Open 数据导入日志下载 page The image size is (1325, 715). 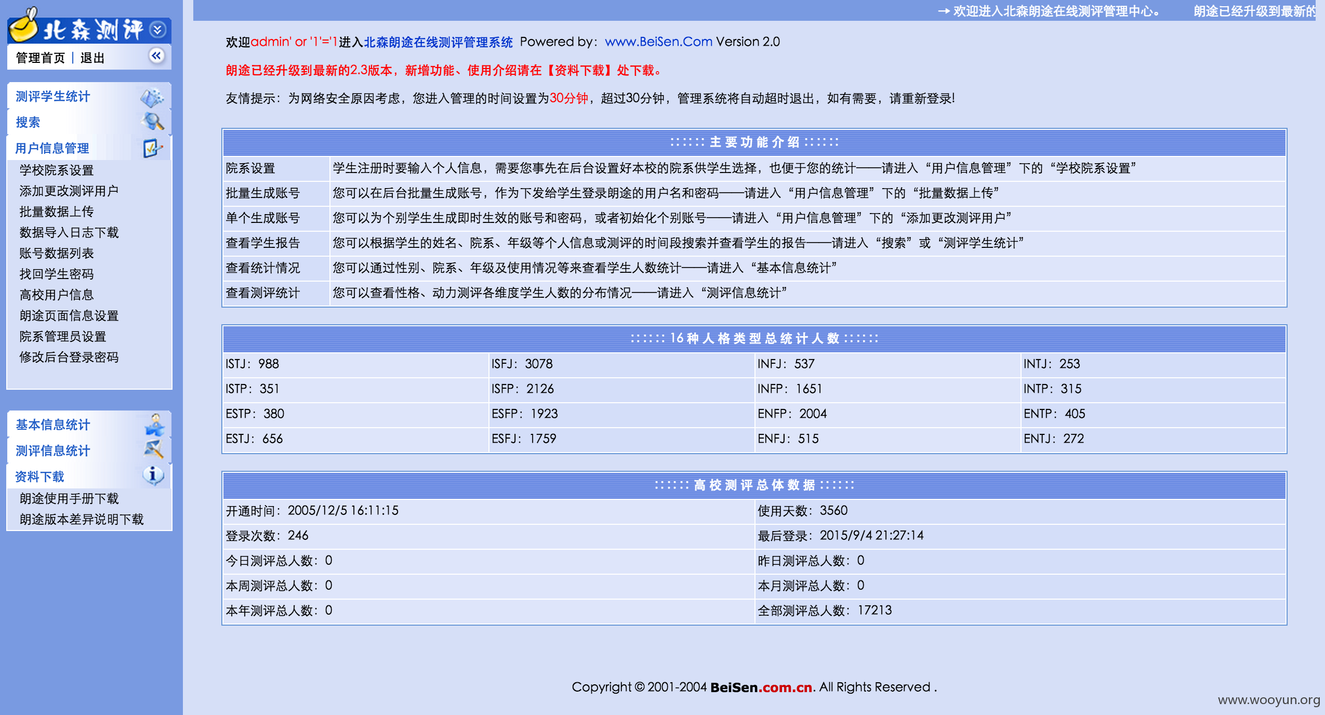click(x=69, y=232)
